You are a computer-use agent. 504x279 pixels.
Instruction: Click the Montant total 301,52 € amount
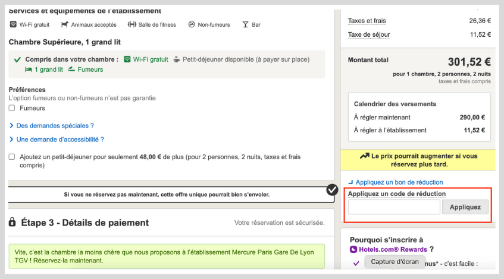469,62
